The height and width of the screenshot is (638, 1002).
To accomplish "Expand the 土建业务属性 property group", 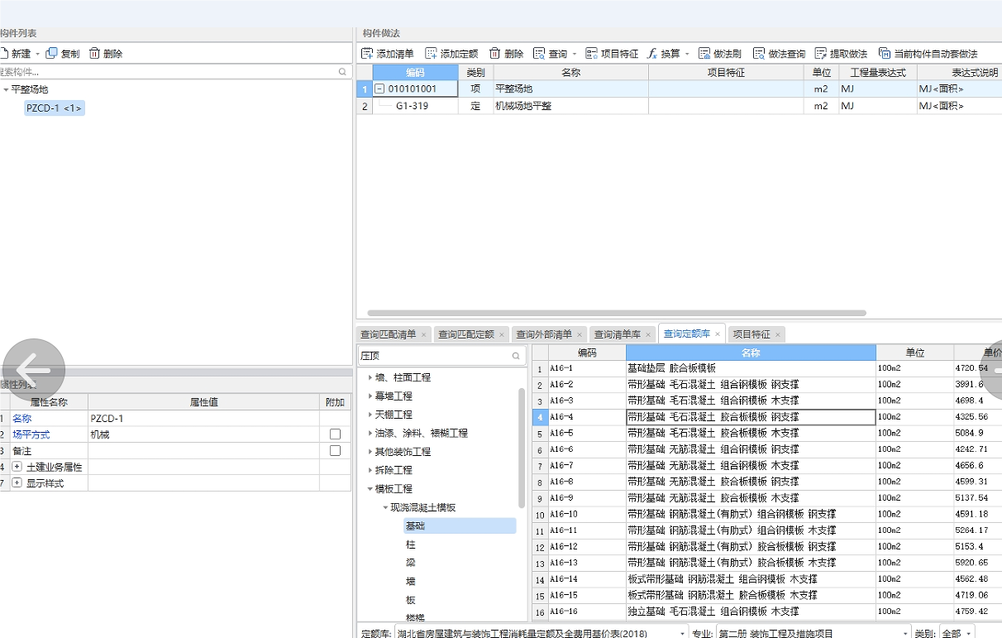I will (17, 467).
